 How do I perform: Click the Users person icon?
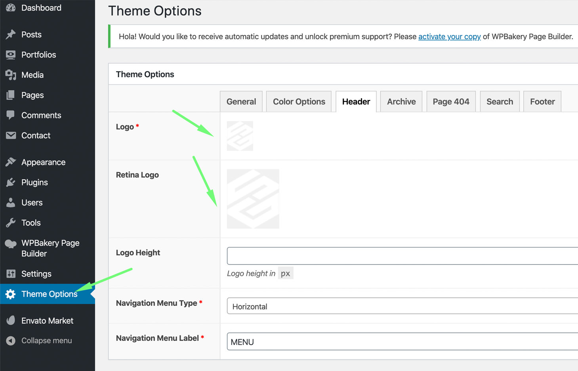11,203
